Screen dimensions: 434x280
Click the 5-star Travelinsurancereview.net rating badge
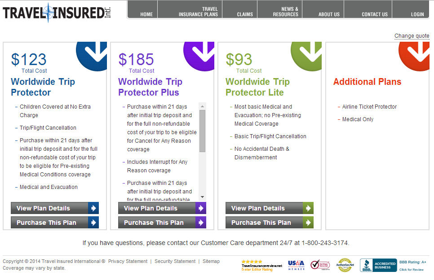point(261,265)
